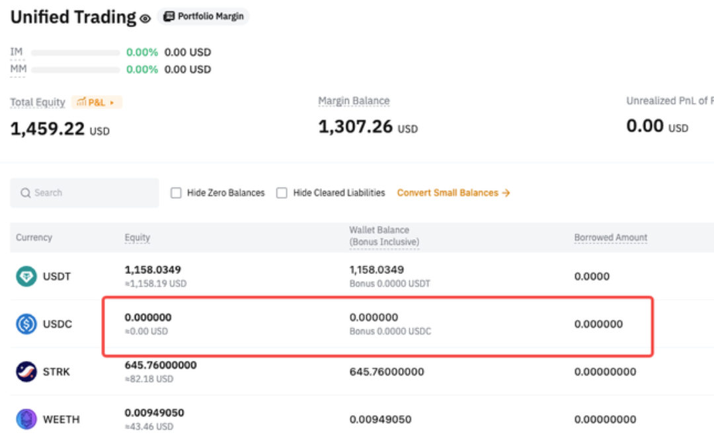Click the USDC coin icon
Viewport: 714px width, 441px height.
[26, 324]
